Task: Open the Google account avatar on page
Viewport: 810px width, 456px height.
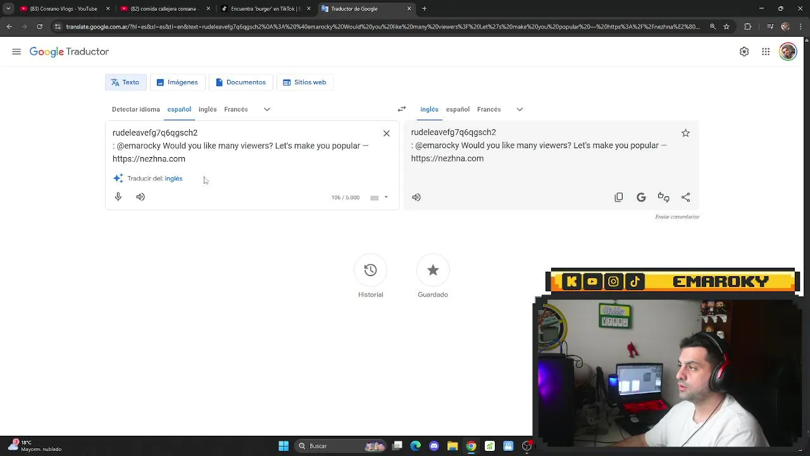Action: (x=788, y=52)
